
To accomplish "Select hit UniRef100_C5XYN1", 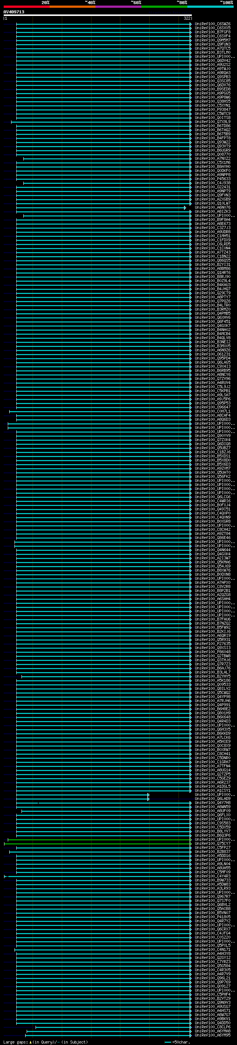I will [x=212, y=106].
